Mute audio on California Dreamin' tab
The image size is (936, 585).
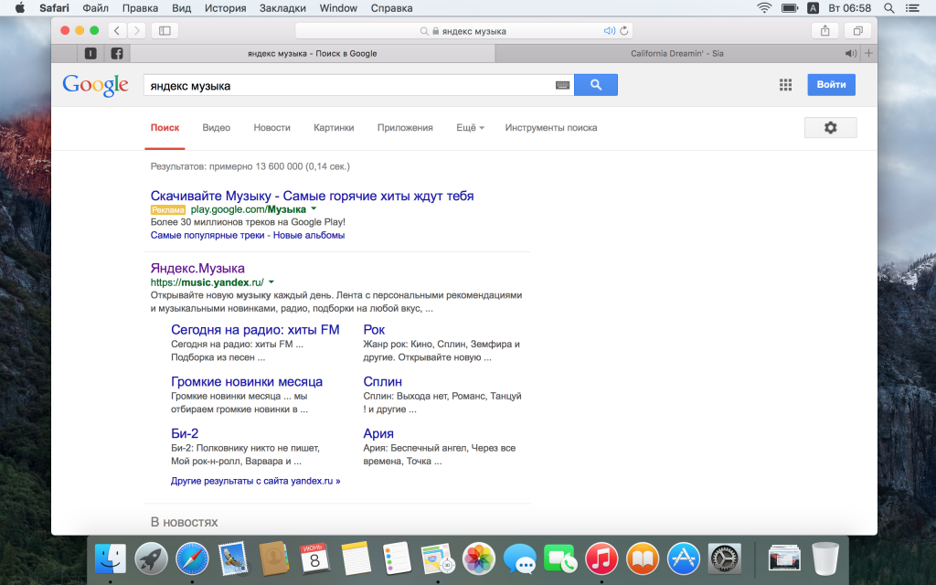[851, 53]
